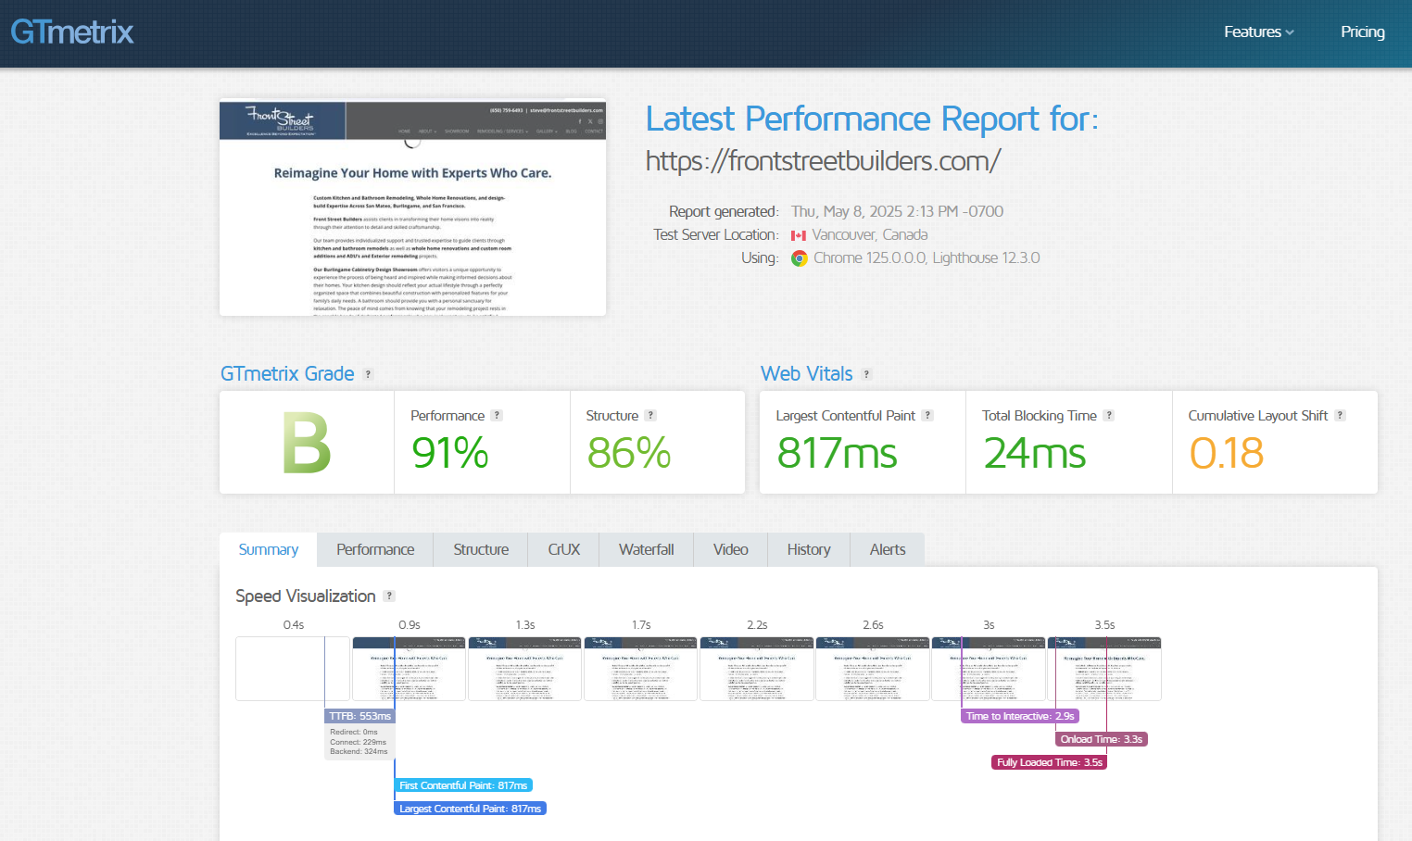Open help icon for Total Blocking Time
1412x841 pixels.
pyautogui.click(x=1109, y=416)
